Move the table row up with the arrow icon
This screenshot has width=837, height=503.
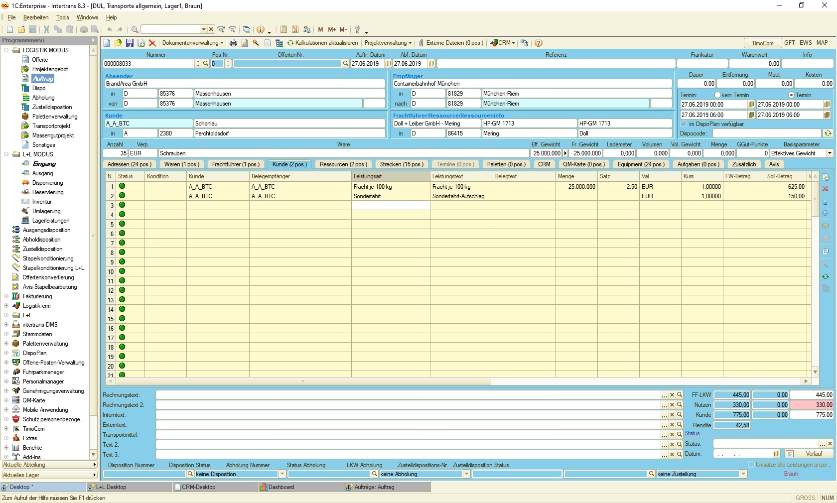click(826, 202)
